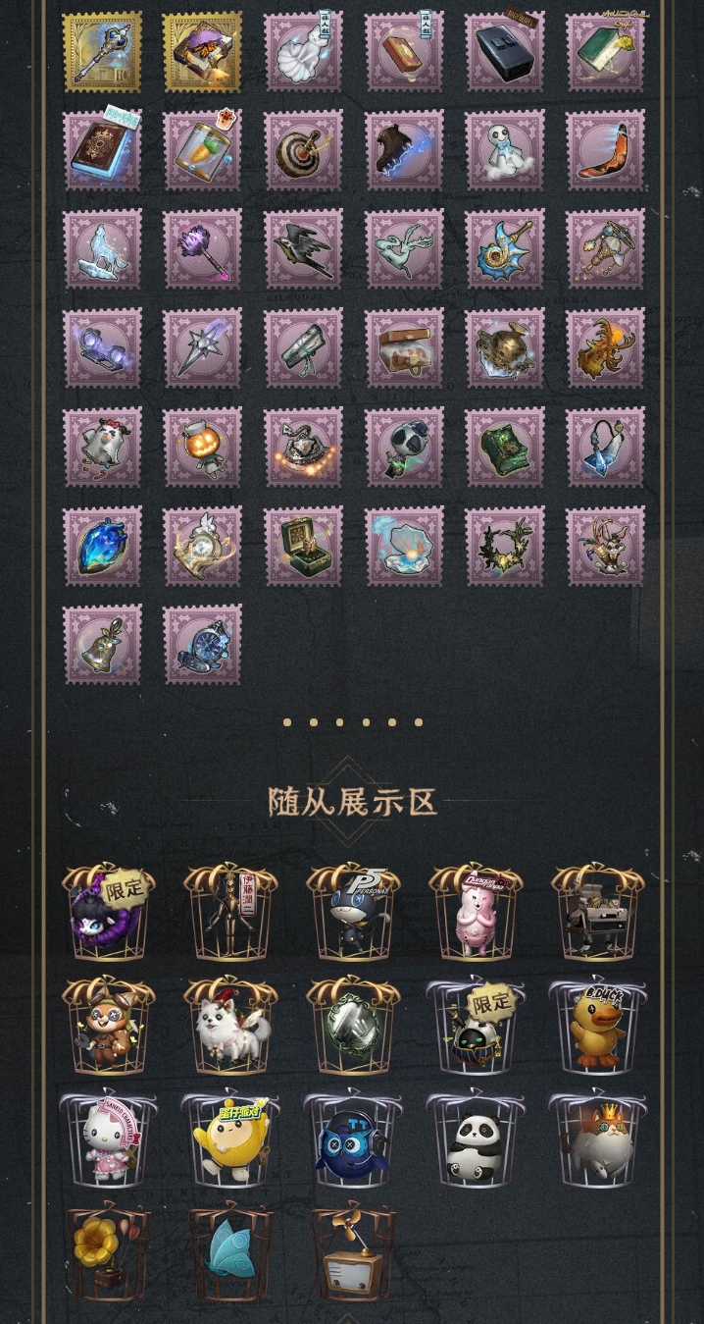Select the white wolf stamp item
This screenshot has height=1324, width=704.
click(102, 248)
